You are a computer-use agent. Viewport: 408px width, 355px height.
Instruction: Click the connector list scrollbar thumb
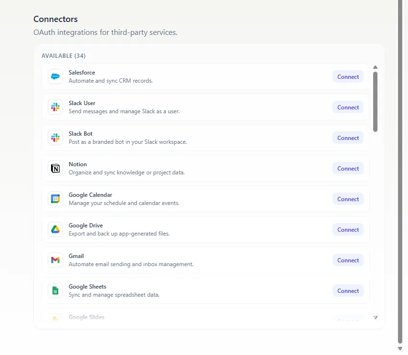pos(375,101)
